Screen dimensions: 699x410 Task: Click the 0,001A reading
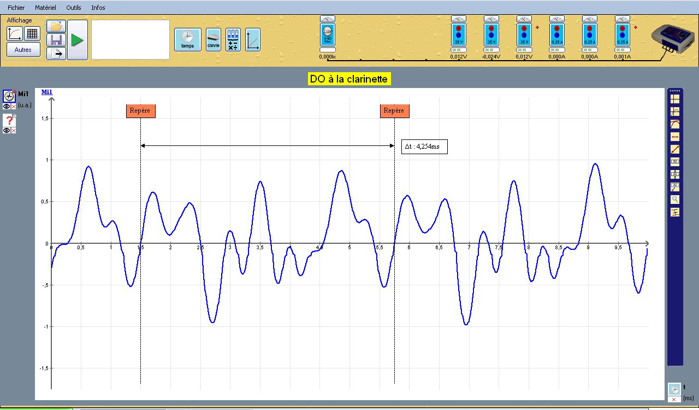(623, 56)
